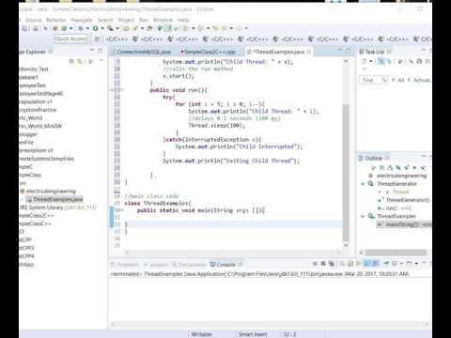This screenshot has height=338, width=451.
Task: Maximize the editor area
Action: pyautogui.click(x=349, y=51)
